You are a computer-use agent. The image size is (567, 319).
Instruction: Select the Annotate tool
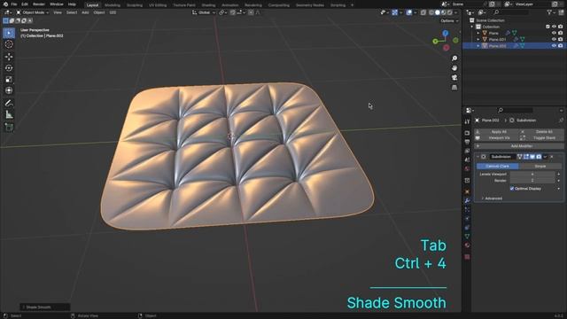tap(9, 103)
